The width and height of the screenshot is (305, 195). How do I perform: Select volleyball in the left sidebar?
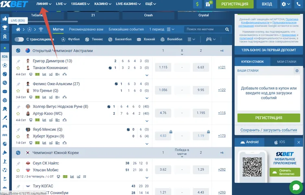click(4, 100)
